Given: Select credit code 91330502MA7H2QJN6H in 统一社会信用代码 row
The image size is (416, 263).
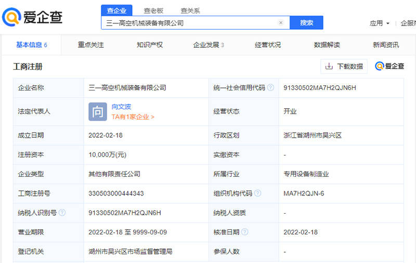Looking at the screenshot, I should pyautogui.click(x=320, y=88).
